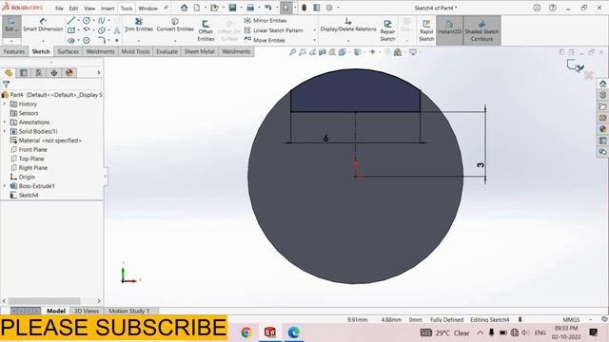This screenshot has width=609, height=342.
Task: Open the Trim Entities dropdown arrow
Action: click(139, 40)
